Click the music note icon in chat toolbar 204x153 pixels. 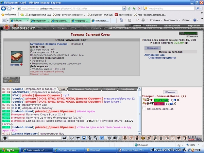(x=102, y=138)
